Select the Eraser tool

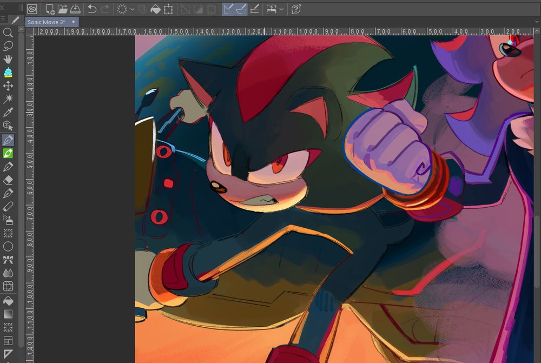coord(8,180)
